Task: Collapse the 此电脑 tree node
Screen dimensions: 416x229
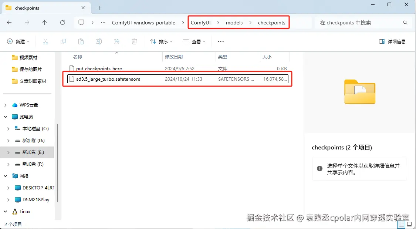Action: [5, 117]
